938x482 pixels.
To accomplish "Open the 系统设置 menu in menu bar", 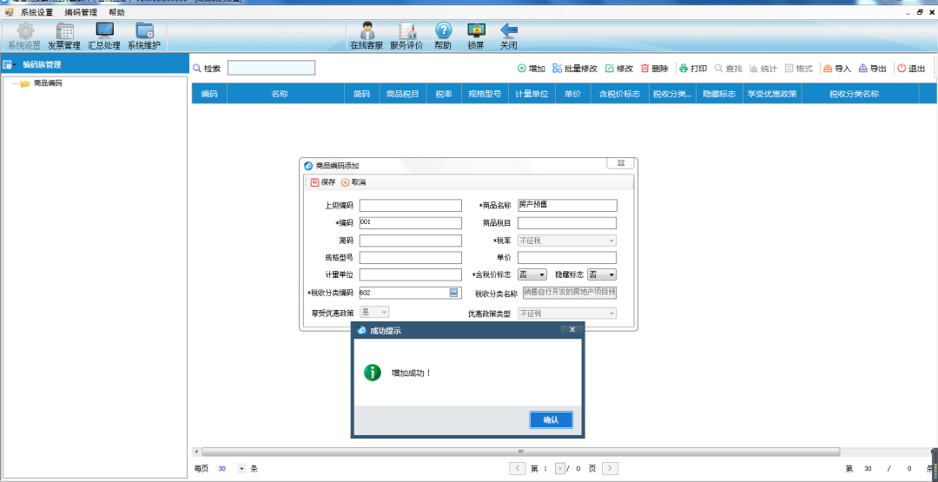I will (x=37, y=12).
